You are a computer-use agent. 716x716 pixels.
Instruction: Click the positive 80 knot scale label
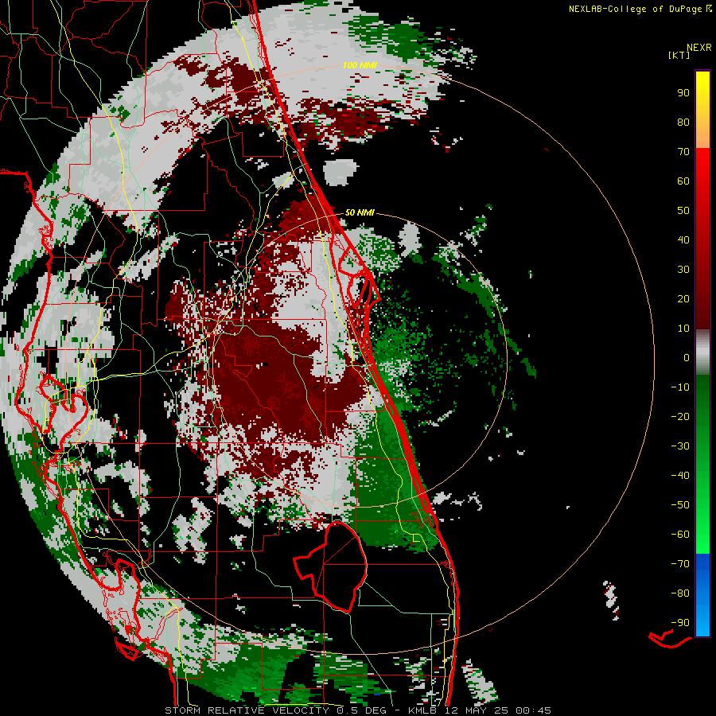coord(683,123)
